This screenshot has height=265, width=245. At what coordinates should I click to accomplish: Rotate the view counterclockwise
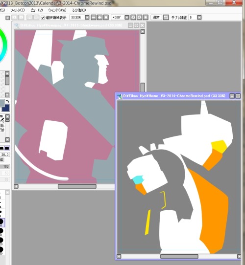click(x=133, y=18)
